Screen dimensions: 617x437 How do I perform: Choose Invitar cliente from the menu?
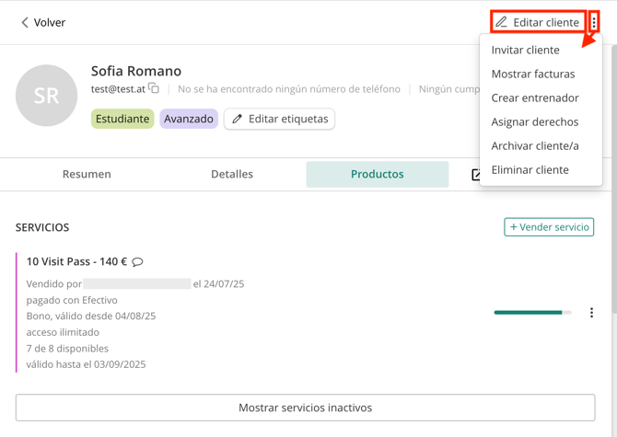click(x=525, y=50)
